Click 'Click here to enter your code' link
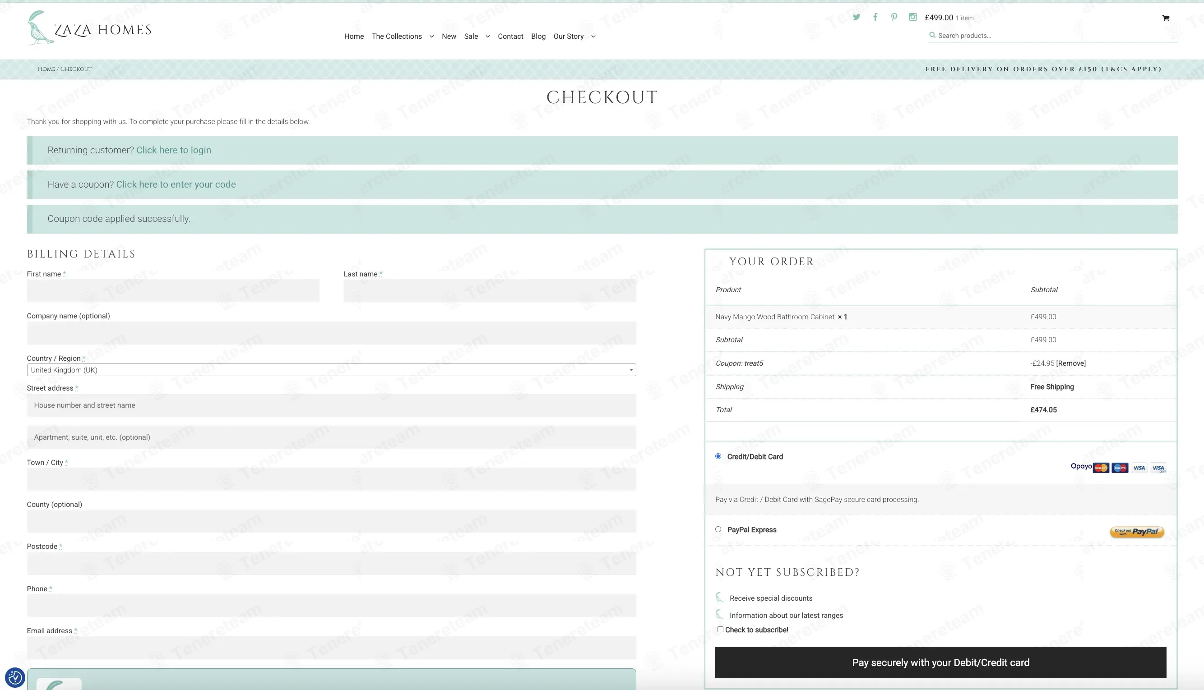The width and height of the screenshot is (1204, 690). (176, 184)
